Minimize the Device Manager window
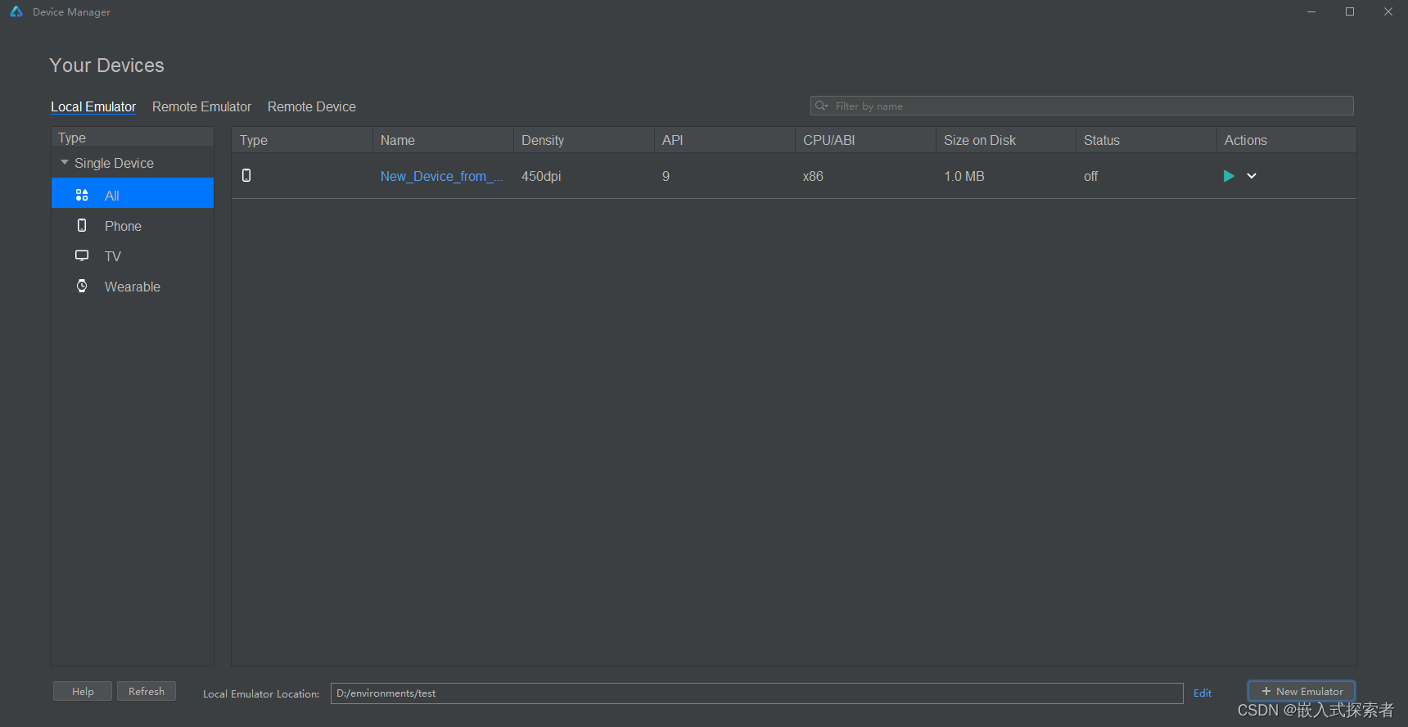 [x=1311, y=11]
